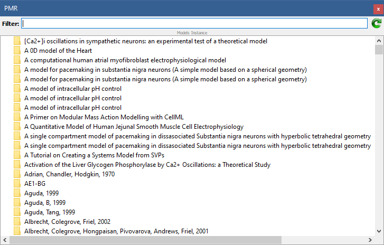Choose A Tutorial on Creating a Systems Model
This screenshot has height=245, width=384.
pos(94,155)
